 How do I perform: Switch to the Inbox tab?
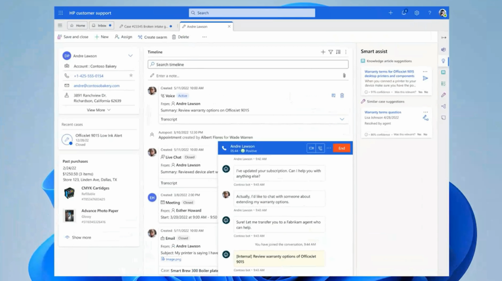click(x=101, y=25)
